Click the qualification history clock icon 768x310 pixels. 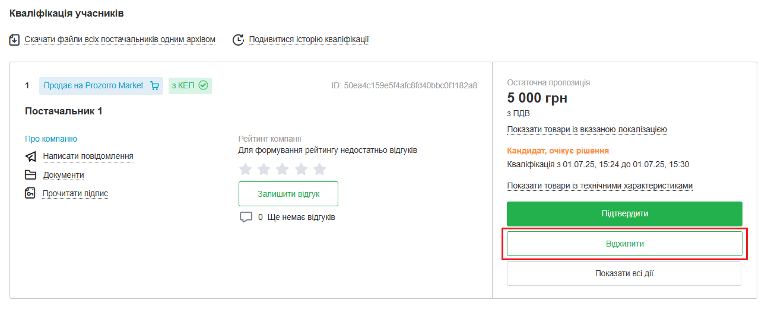pyautogui.click(x=238, y=40)
